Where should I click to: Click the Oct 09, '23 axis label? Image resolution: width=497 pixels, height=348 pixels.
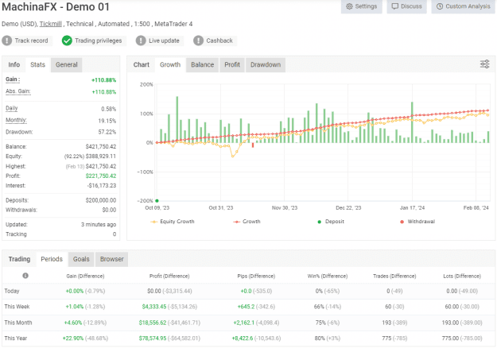point(157,208)
